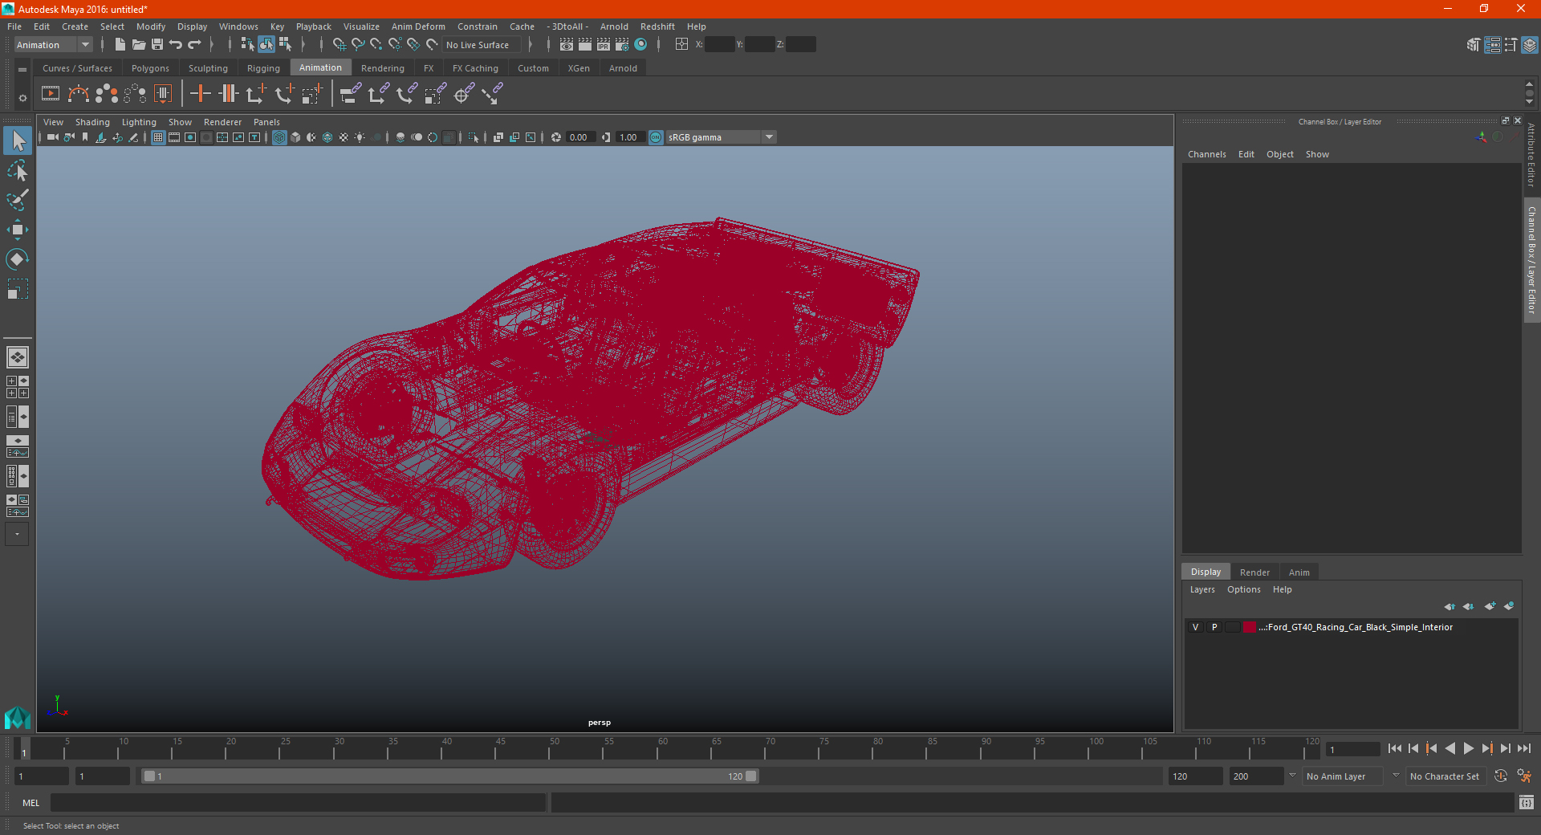Toggle auto keyframe button
1541x835 pixels.
point(1501,776)
